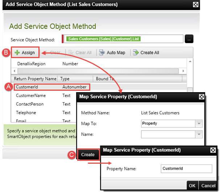Image resolution: width=220 pixels, height=192 pixels.
Task: Click OK in the Property Name dialog
Action: tap(192, 185)
